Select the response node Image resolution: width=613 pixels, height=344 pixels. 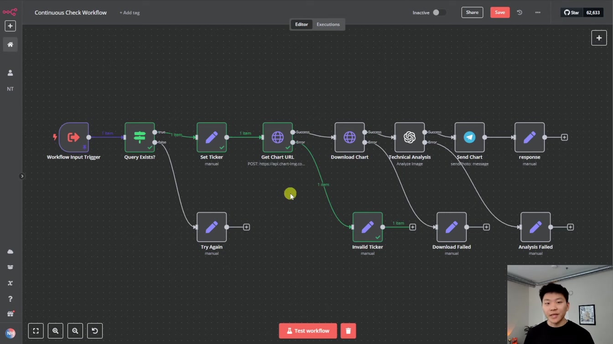tap(530, 137)
